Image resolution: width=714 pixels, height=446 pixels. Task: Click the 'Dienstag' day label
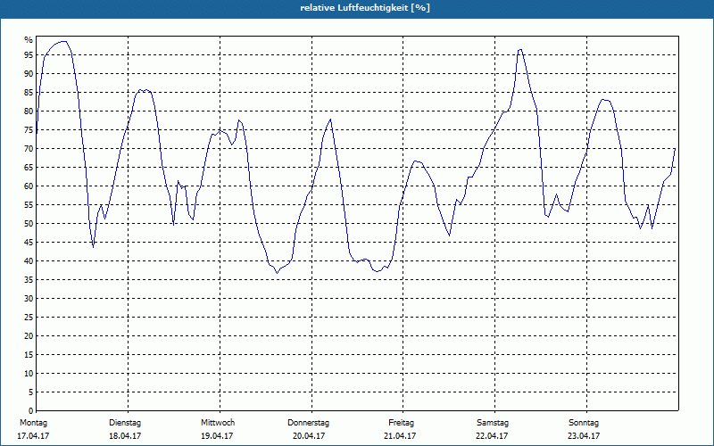tap(125, 423)
